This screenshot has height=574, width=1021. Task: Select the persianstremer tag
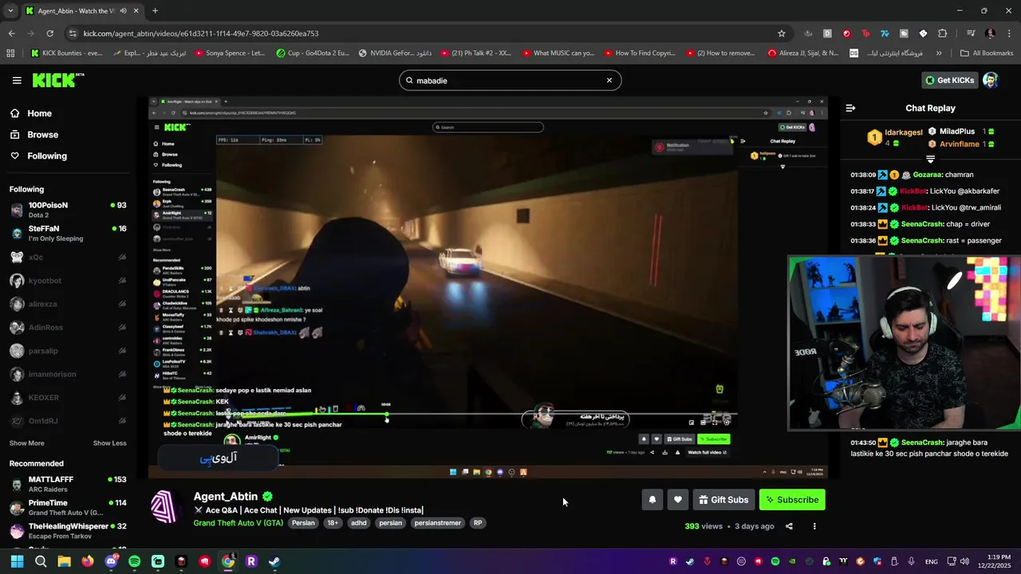coord(438,523)
